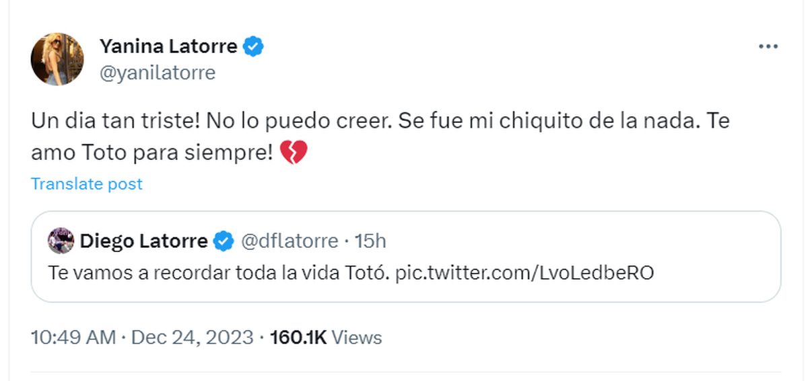Open Yanina Latorre's profile picture
808x381 pixels.
(57, 59)
